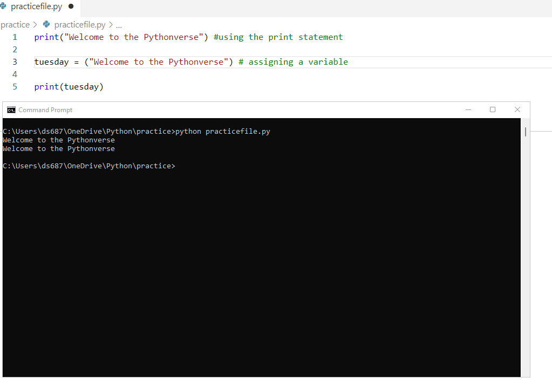The image size is (552, 391).
Task: Click line number 5 in gutter
Action: point(15,87)
